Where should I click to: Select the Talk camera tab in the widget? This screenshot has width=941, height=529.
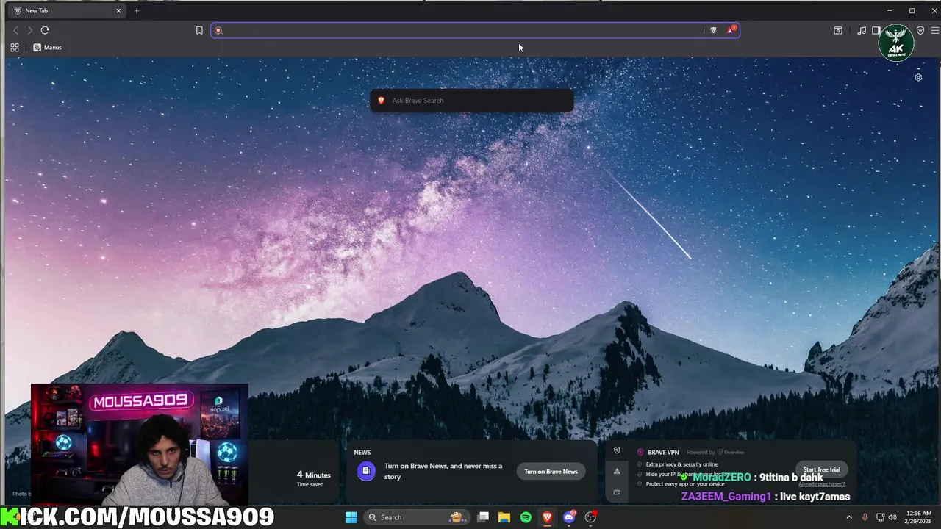click(617, 492)
